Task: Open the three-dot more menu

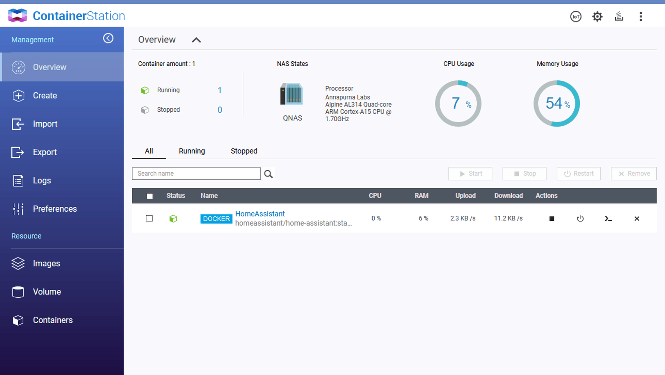Action: (641, 17)
